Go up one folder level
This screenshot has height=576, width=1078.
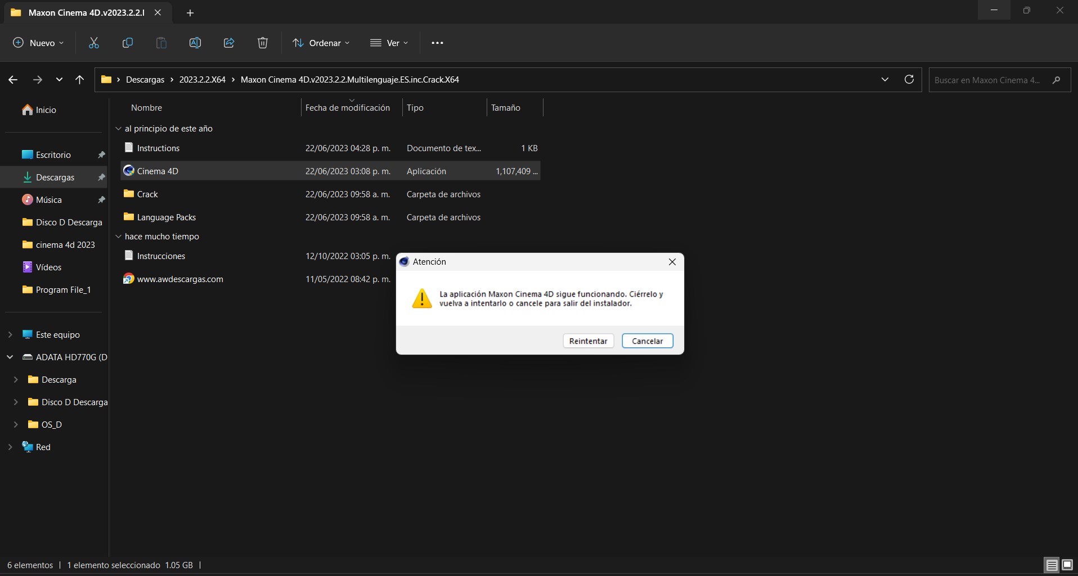tap(79, 80)
